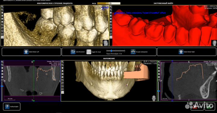Zoom in on the patient anatomy 3D view
This screenshot has width=217, height=113.
point(2,7)
